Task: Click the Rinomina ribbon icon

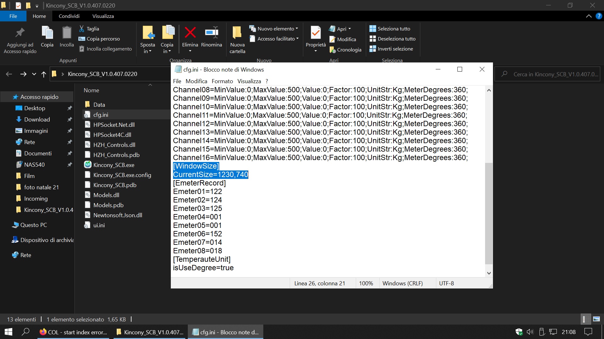Action: tap(211, 33)
